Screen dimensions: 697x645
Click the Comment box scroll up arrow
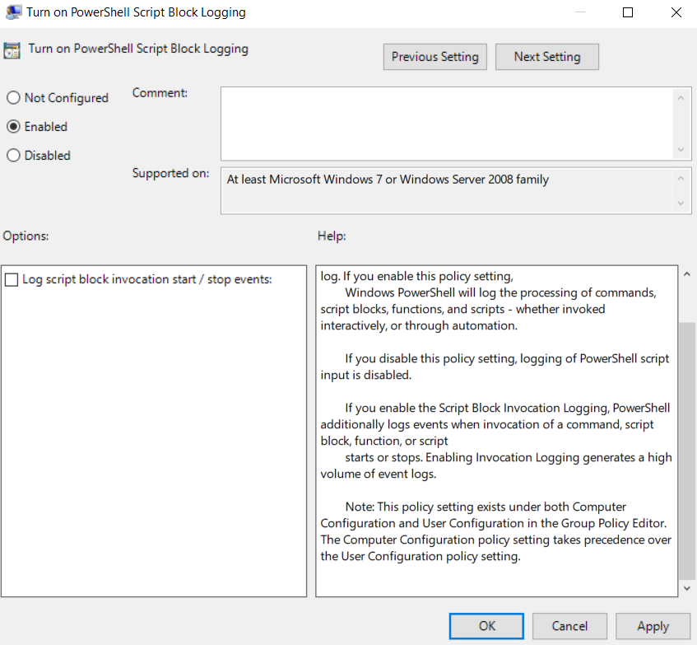pos(681,97)
